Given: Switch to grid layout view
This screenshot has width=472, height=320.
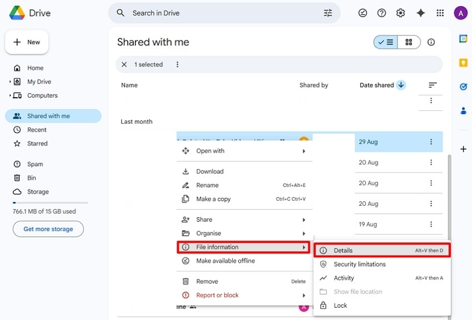Looking at the screenshot, I should point(409,42).
